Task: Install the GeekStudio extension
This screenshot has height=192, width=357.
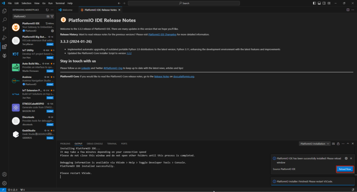Action: (50, 138)
